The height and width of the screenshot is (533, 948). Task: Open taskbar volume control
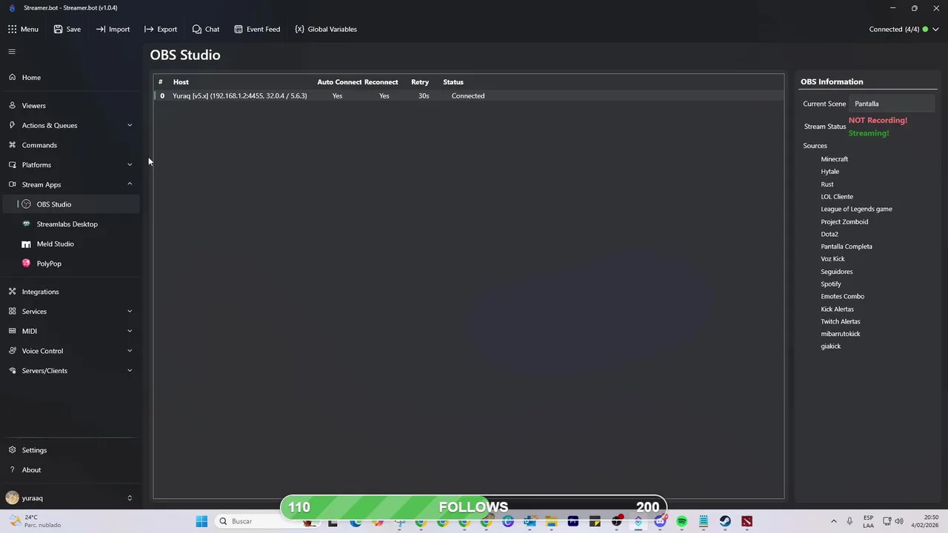tap(899, 521)
